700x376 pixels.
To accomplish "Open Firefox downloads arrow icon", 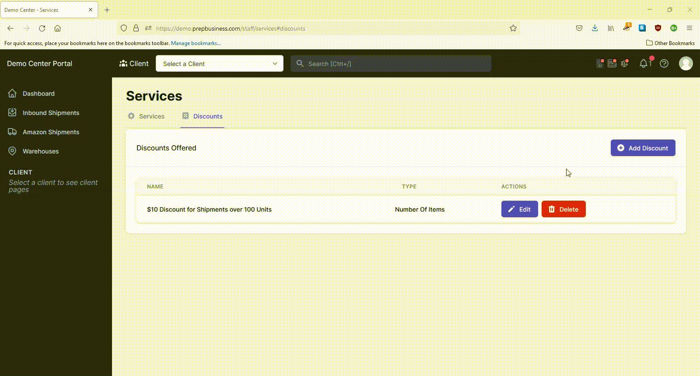I will 595,28.
